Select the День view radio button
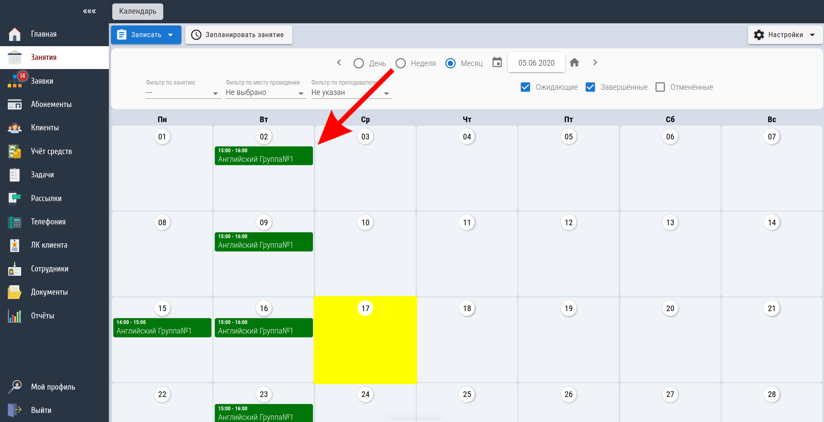The image size is (824, 422). (x=358, y=63)
